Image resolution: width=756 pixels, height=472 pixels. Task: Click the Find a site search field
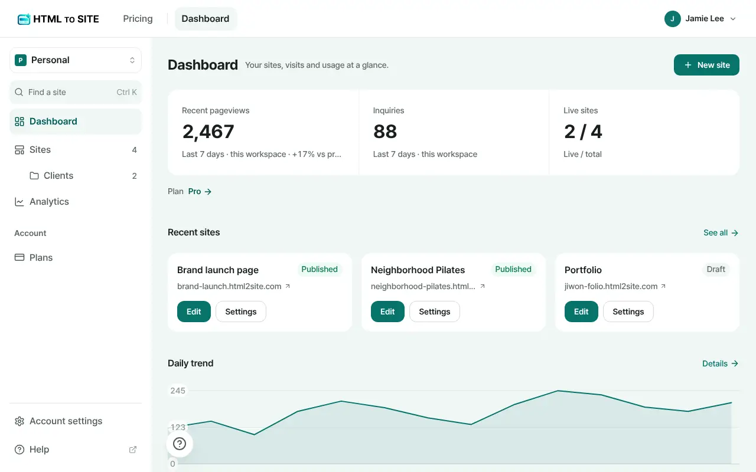[x=76, y=92]
